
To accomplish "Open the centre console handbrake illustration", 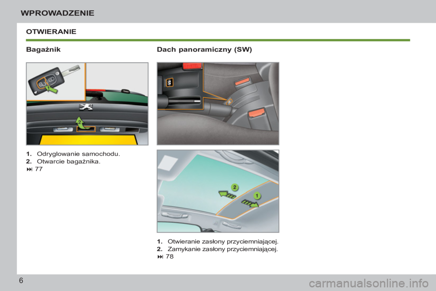I will tap(218, 104).
